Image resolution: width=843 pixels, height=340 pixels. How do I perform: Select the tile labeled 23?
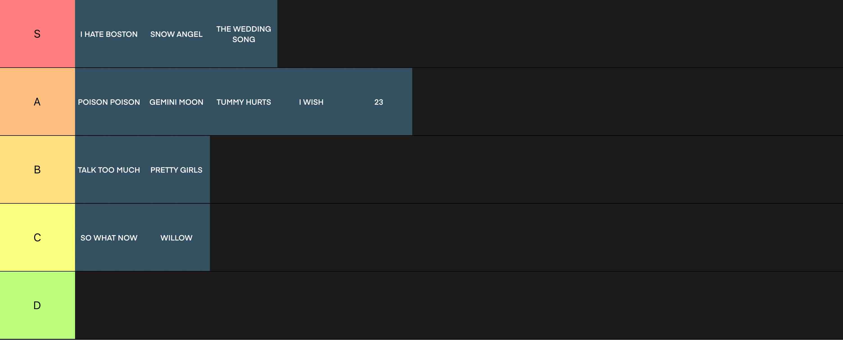[378, 102]
